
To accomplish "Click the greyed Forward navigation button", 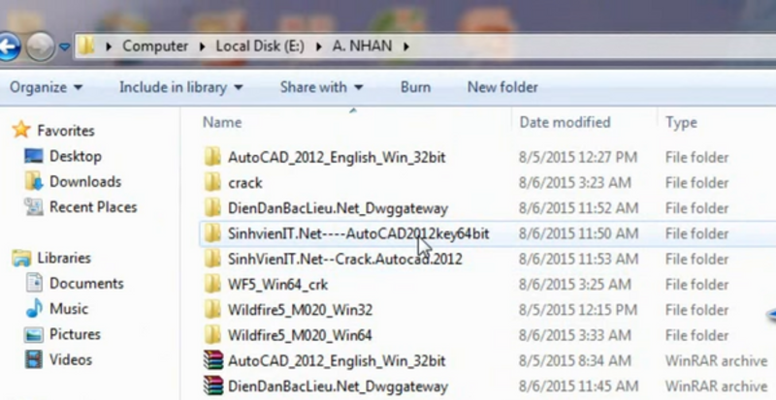I will click(x=40, y=46).
